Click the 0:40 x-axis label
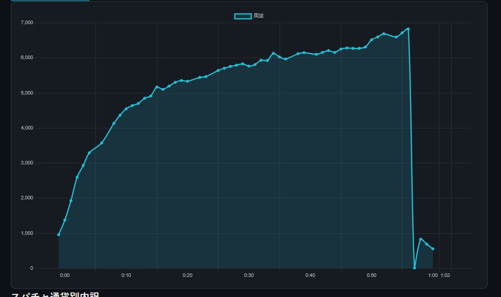 coord(310,275)
